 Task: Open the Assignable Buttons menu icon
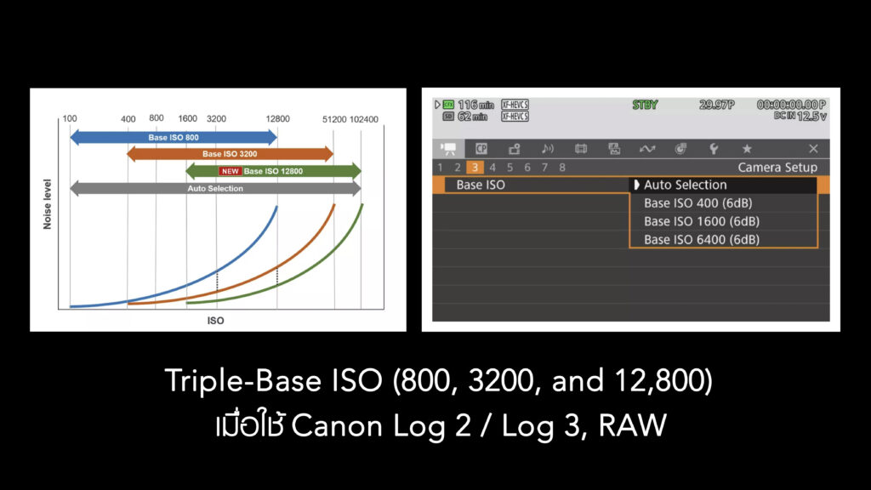click(x=680, y=149)
